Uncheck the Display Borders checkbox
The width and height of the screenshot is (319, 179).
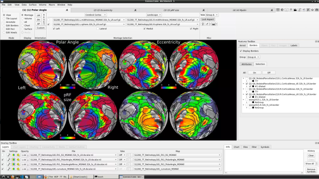coord(241,51)
